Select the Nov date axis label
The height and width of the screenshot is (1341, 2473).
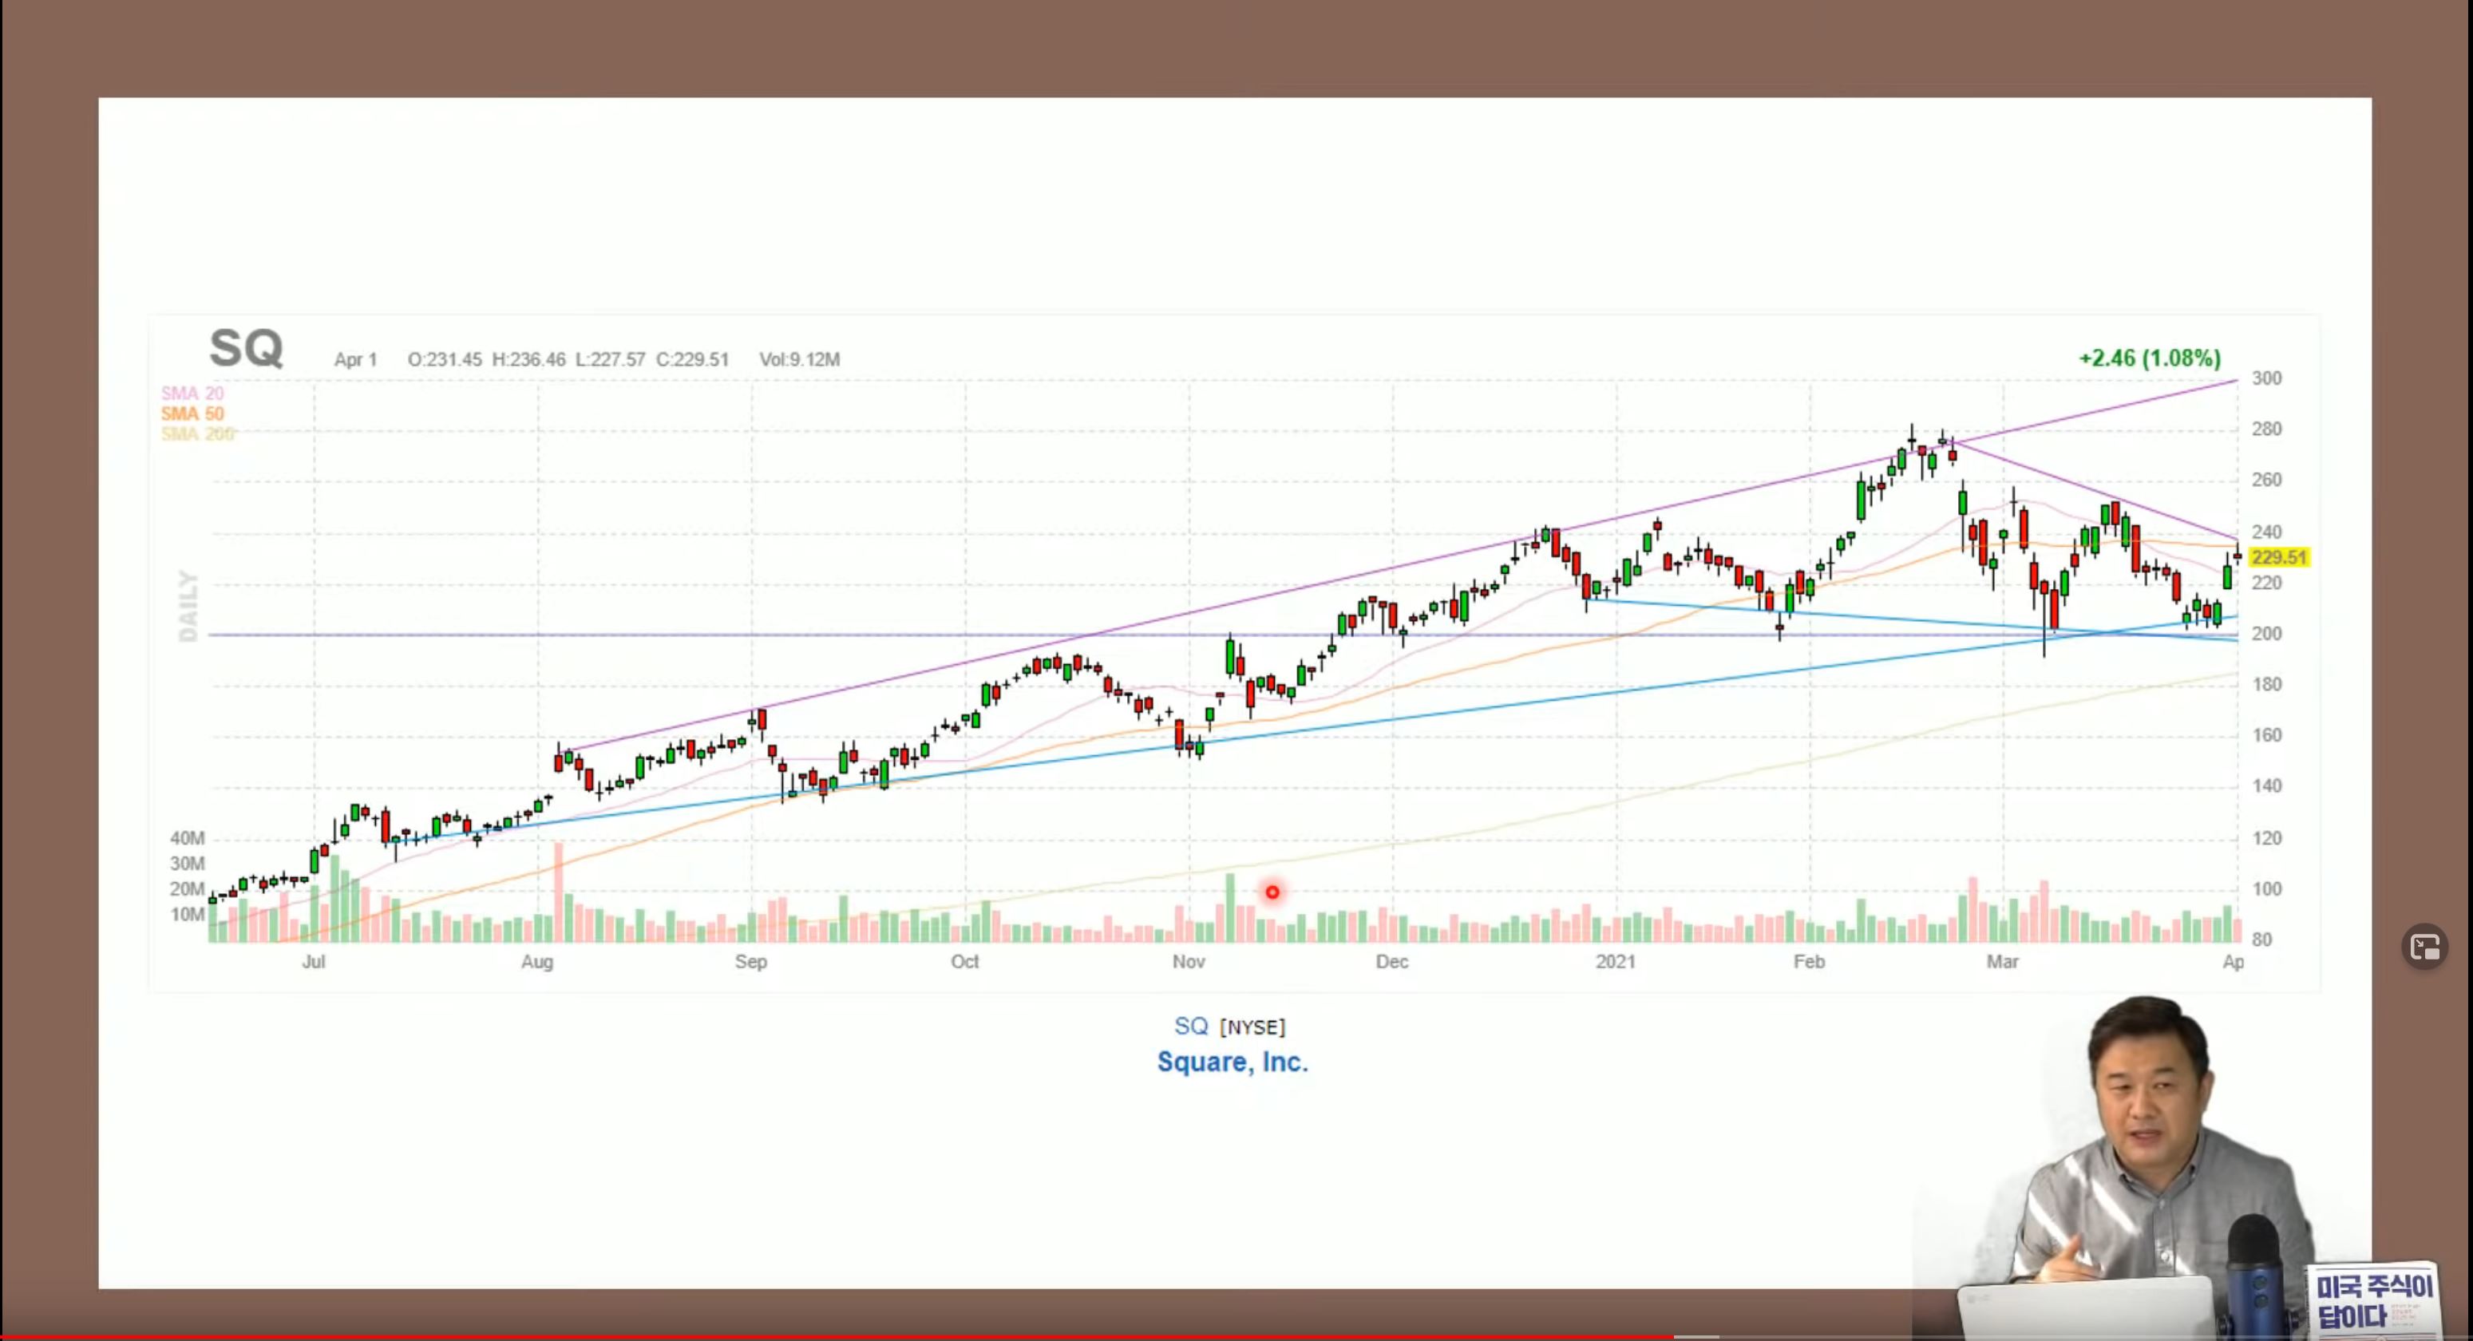point(1188,962)
